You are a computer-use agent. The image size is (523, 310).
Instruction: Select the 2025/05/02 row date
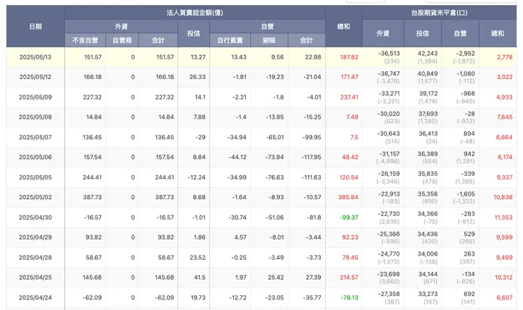pyautogui.click(x=35, y=197)
